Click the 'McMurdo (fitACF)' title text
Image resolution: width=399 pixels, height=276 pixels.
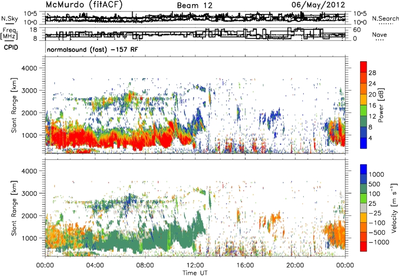(x=84, y=4)
